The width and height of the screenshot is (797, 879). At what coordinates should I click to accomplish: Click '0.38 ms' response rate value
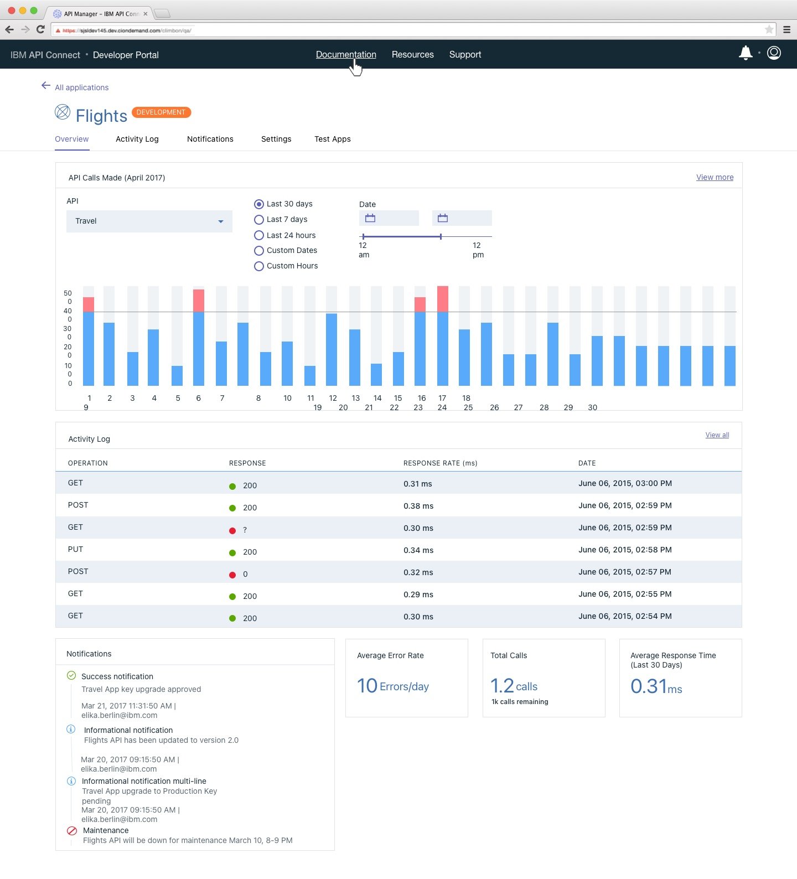click(x=418, y=506)
